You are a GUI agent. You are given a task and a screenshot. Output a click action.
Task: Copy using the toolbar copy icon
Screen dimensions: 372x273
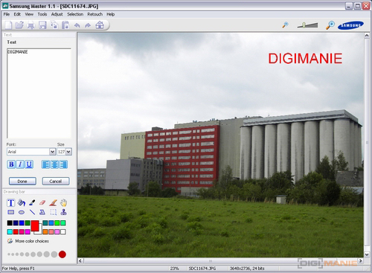pos(54,25)
